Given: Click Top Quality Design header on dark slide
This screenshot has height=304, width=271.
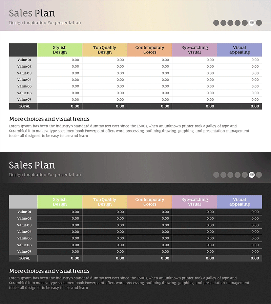Looking at the screenshot, I should coord(105,202).
